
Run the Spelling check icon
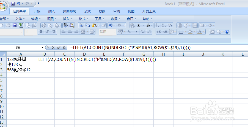pos(65,25)
